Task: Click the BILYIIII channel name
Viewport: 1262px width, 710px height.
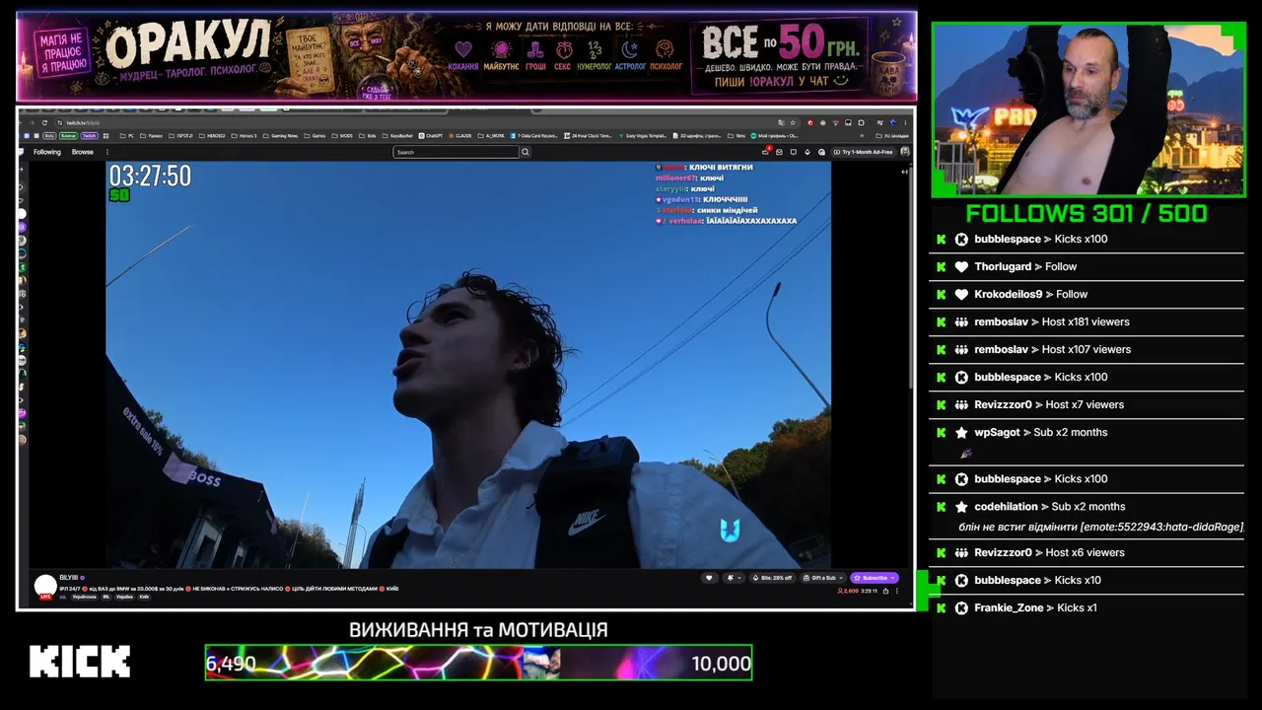Action: [x=68, y=578]
